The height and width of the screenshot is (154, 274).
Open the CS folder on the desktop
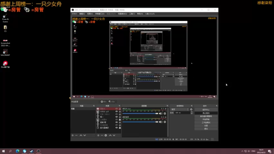(x=5, y=29)
